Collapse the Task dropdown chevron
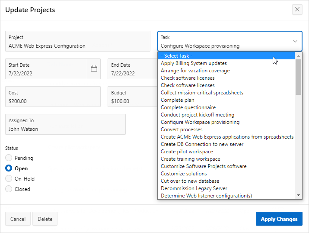Image resolution: width=309 pixels, height=233 pixels. pos(295,41)
